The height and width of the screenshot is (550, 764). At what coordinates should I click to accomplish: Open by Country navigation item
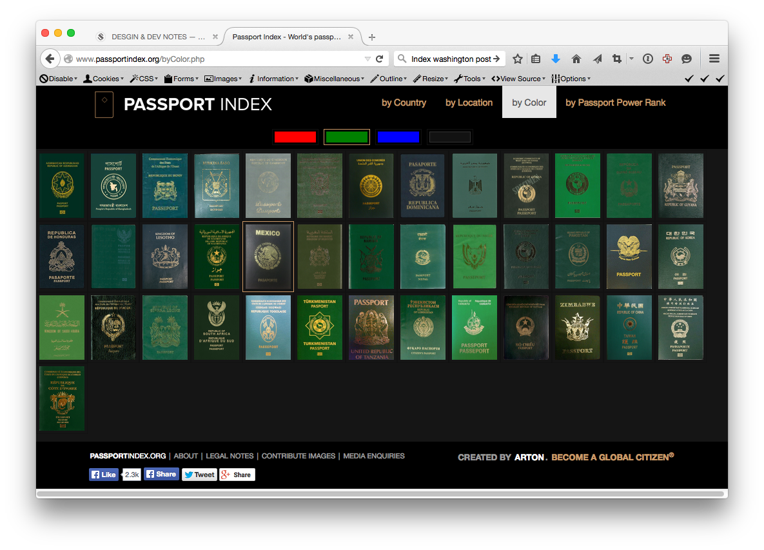pos(404,103)
